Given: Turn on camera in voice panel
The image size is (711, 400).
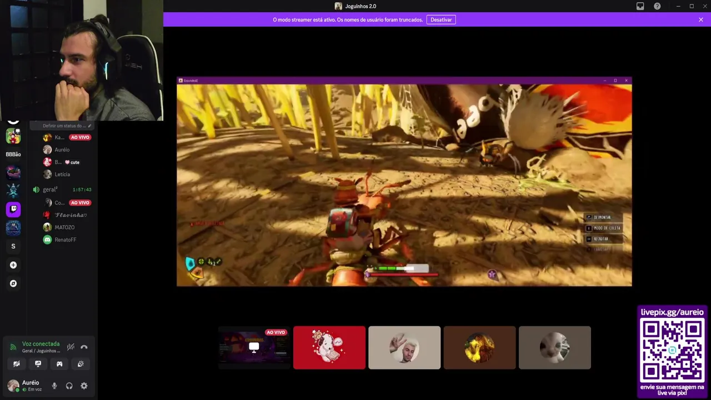Looking at the screenshot, I should (x=17, y=364).
